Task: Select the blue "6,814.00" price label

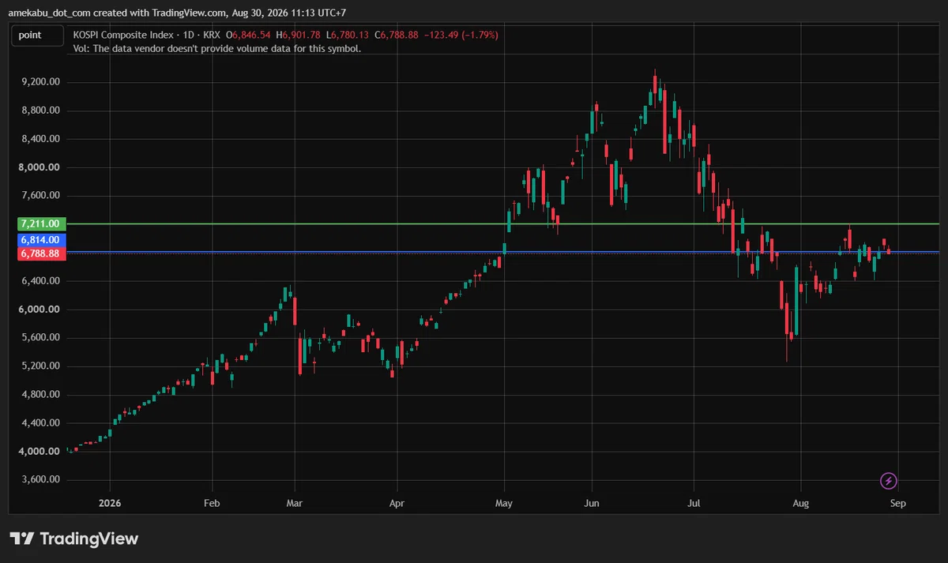Action: pyautogui.click(x=42, y=239)
